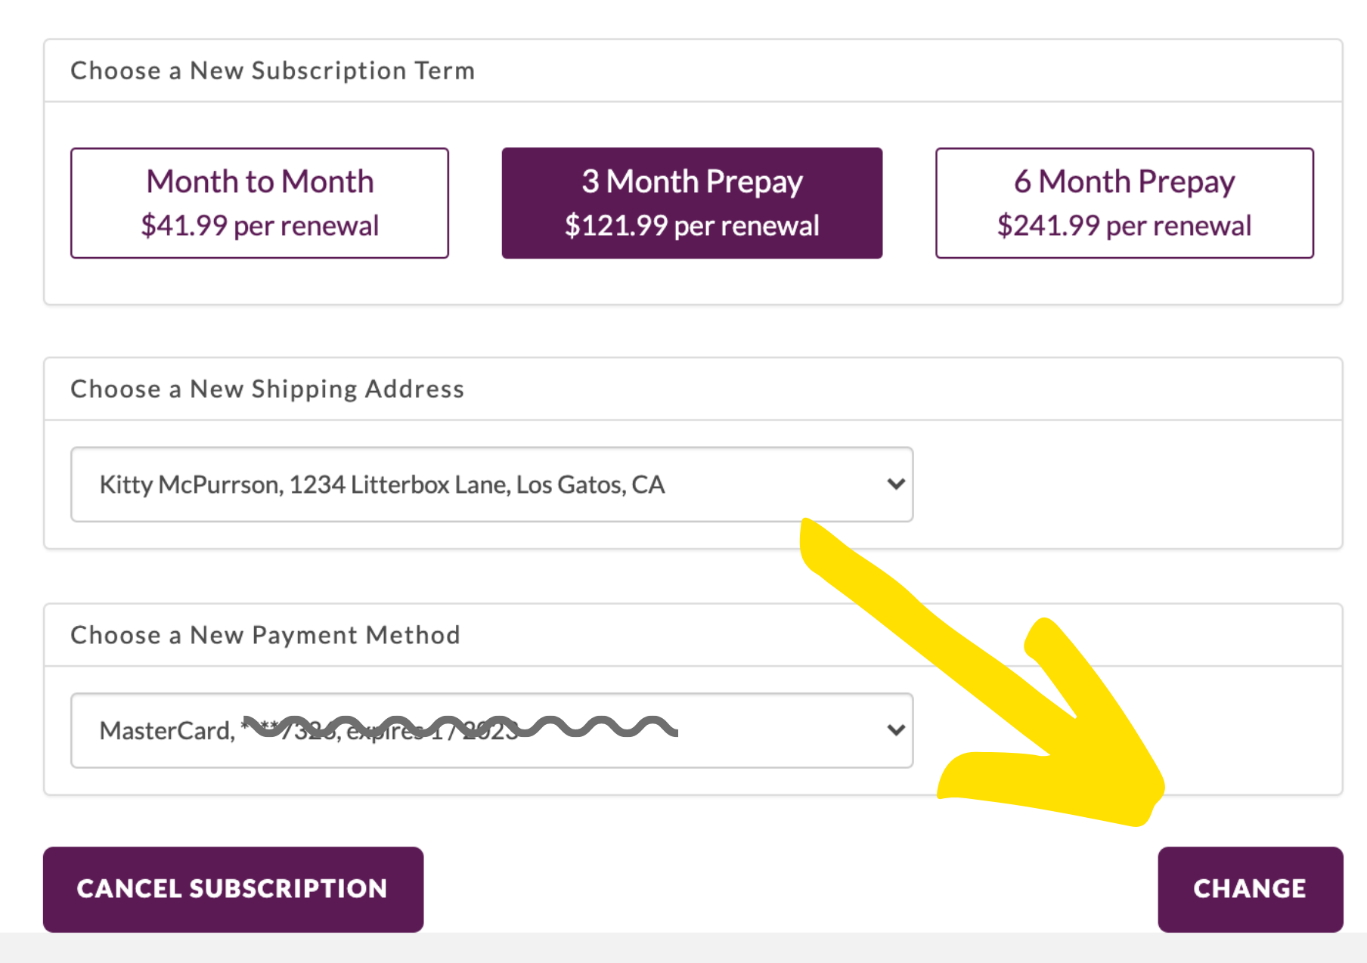Image resolution: width=1367 pixels, height=963 pixels.
Task: Click the Kitty McPurrson address text
Action: click(x=382, y=485)
